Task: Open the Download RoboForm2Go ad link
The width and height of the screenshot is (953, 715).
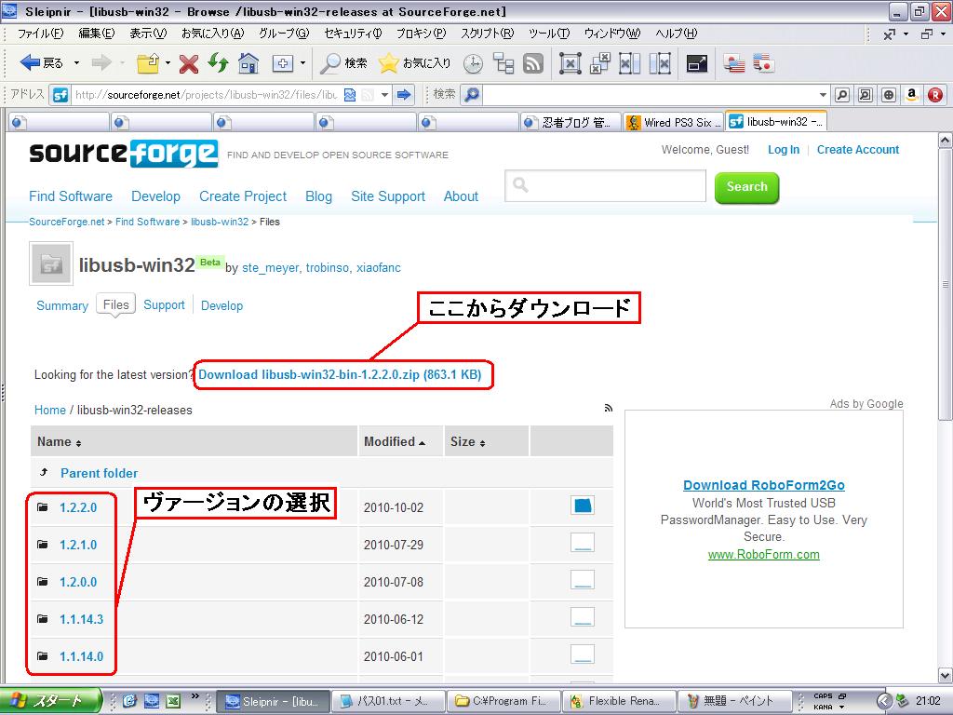Action: [764, 485]
